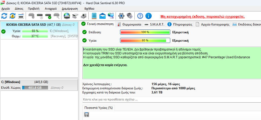Click the blue envelope icon
Screen dimensions: 261x120
coord(103,16)
